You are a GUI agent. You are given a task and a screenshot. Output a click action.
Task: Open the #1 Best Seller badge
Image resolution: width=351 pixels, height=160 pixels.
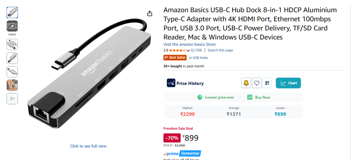[175, 58]
